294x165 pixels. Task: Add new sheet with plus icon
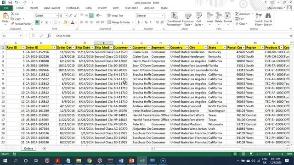(x=44, y=148)
